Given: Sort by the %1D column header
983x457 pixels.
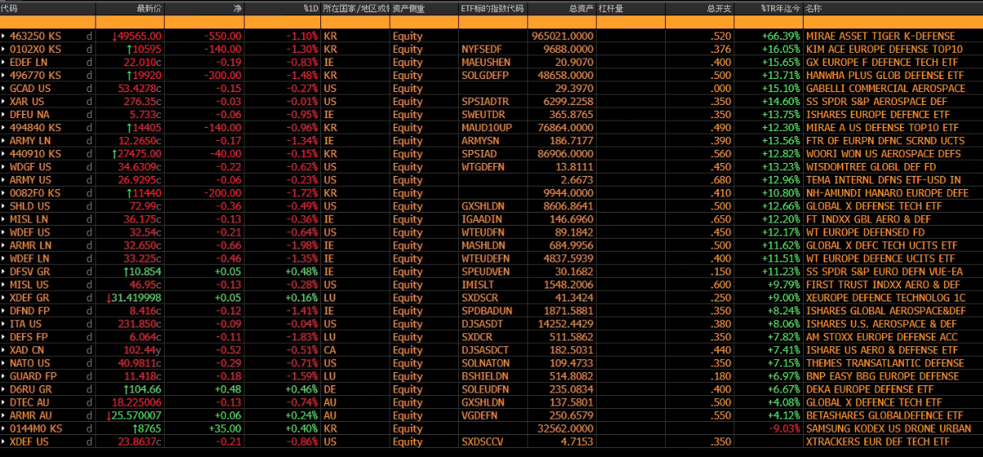Looking at the screenshot, I should click(x=282, y=8).
